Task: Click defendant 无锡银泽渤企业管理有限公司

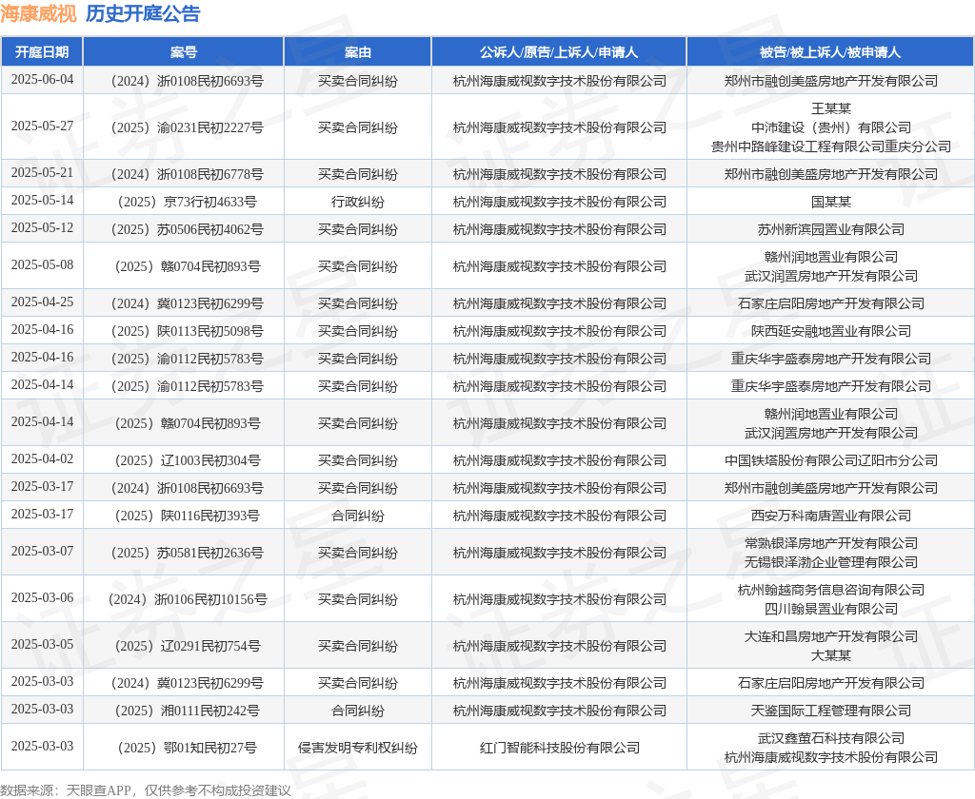Action: [830, 562]
